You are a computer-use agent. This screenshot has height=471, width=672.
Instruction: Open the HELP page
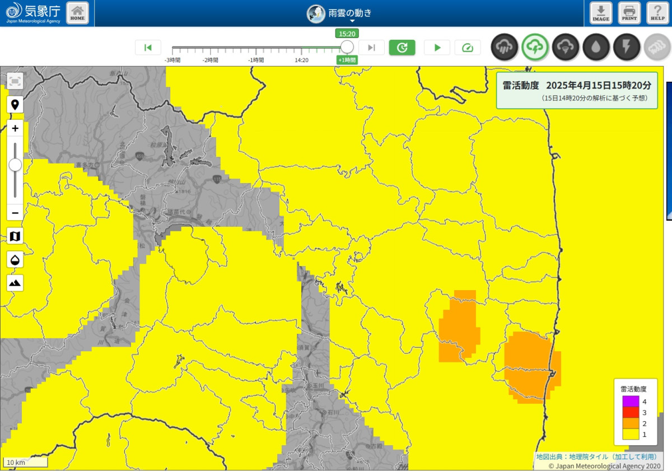point(658,13)
